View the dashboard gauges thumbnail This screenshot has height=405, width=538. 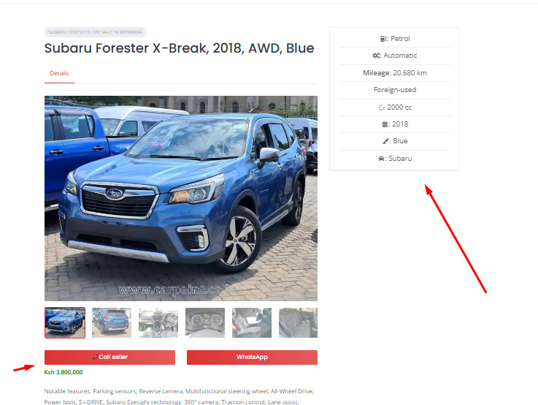pos(205,323)
